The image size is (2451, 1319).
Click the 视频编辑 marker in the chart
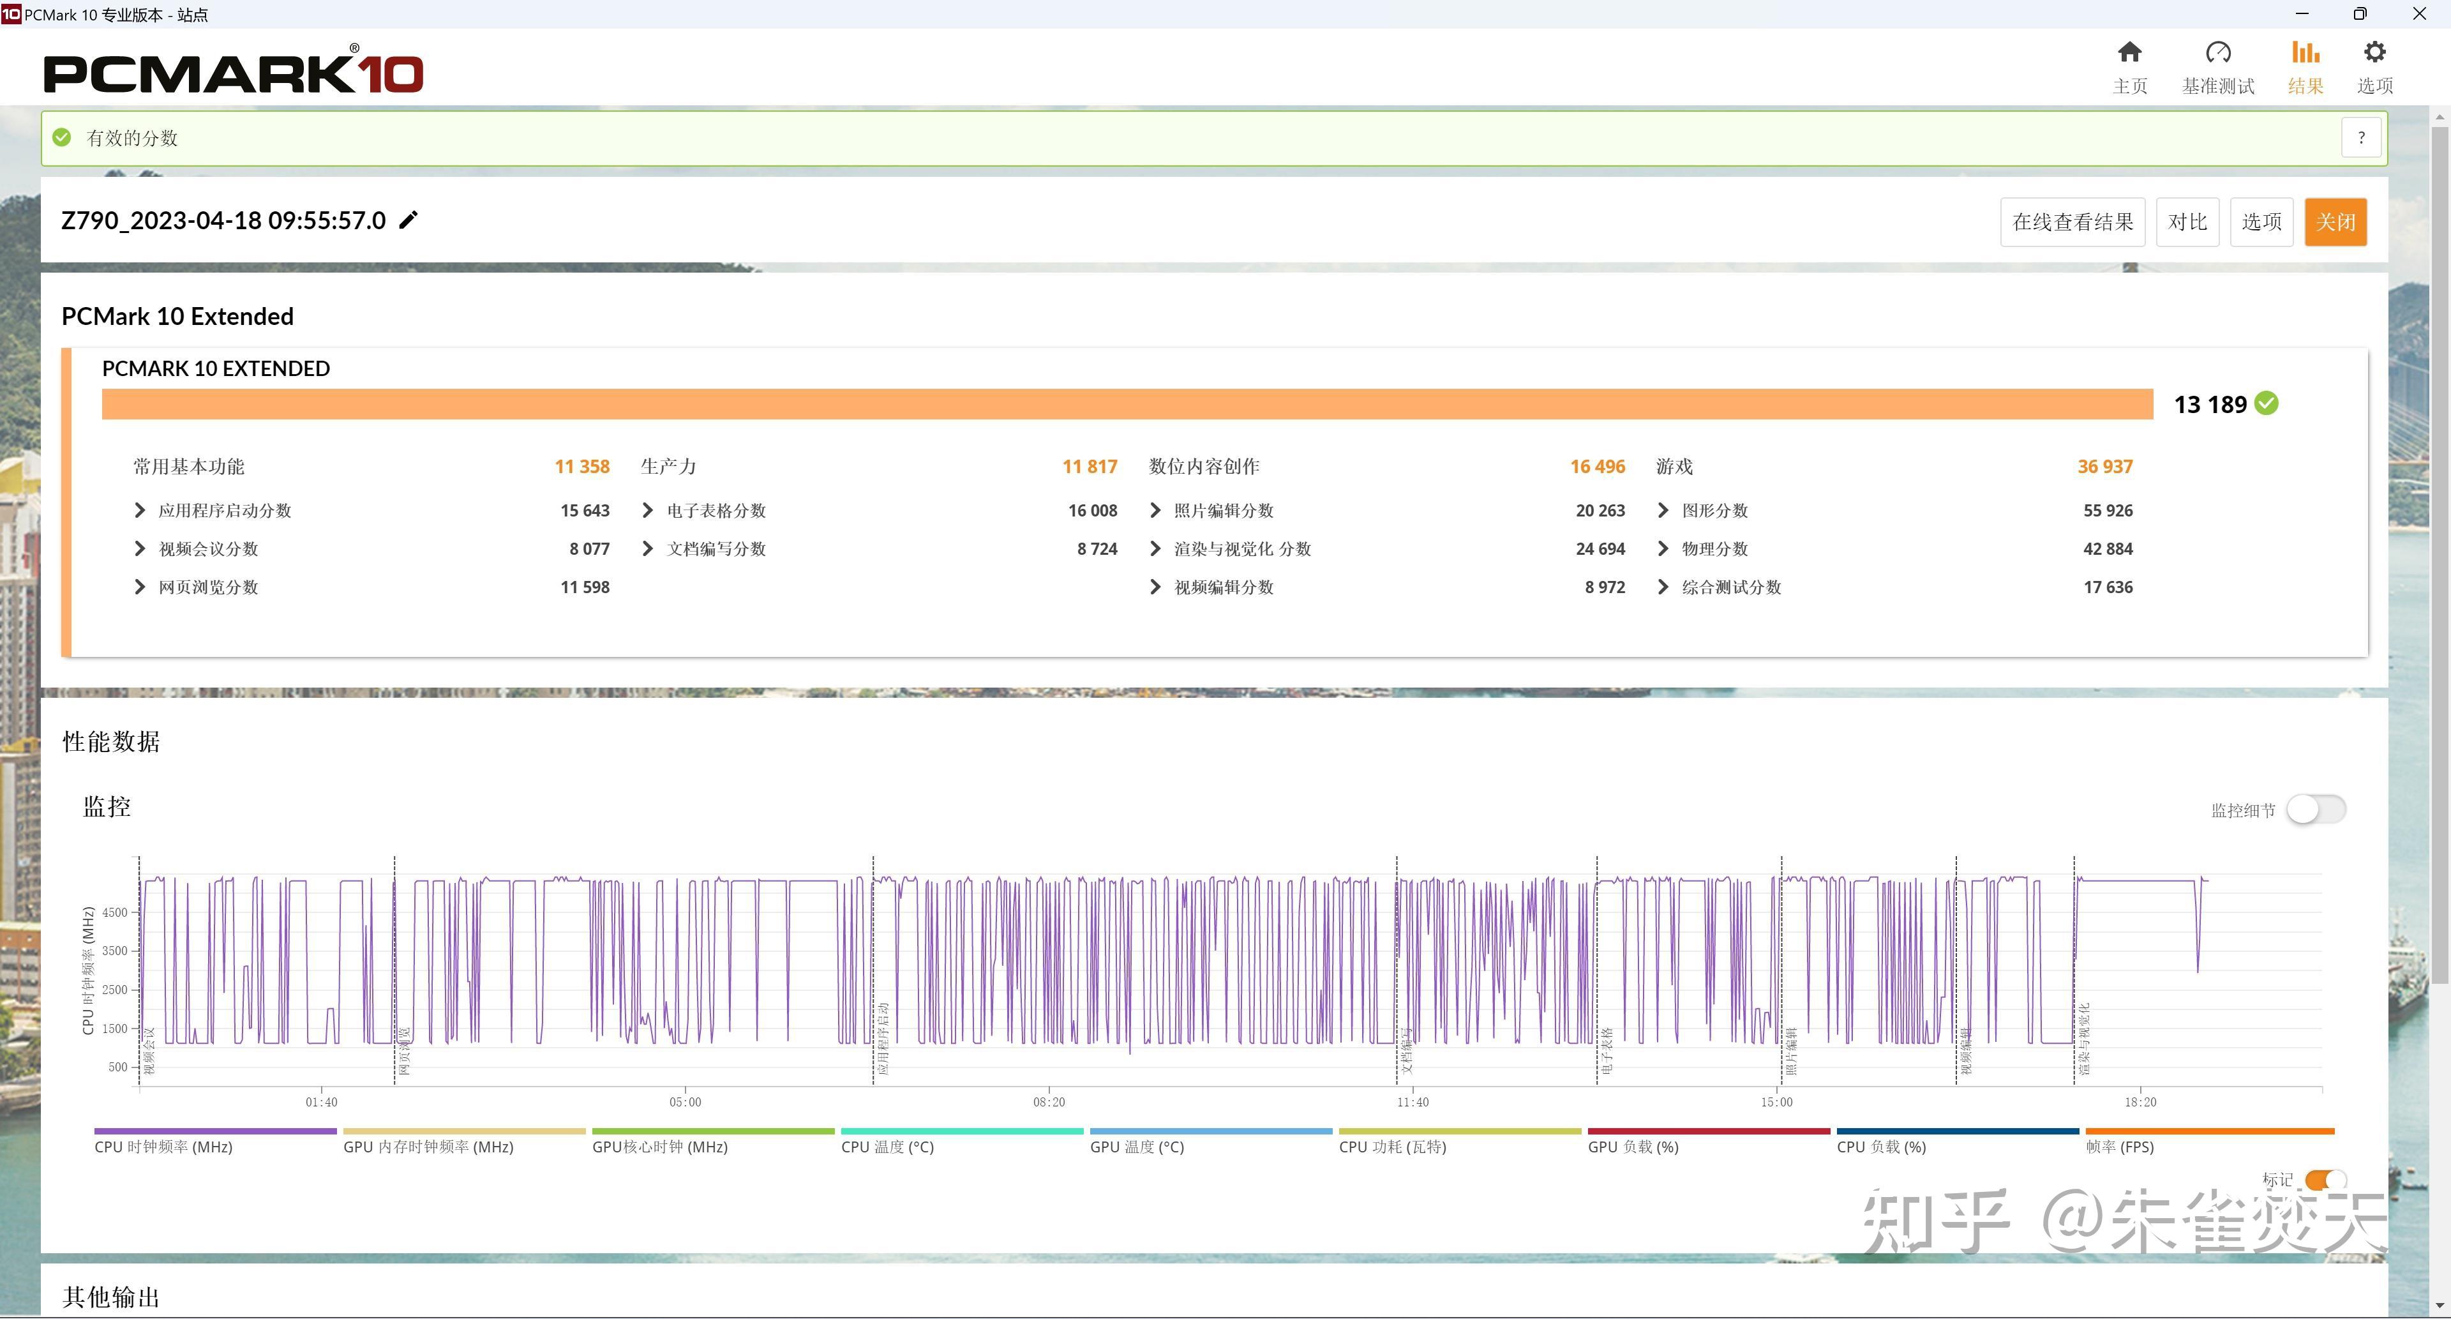pyautogui.click(x=1965, y=1051)
